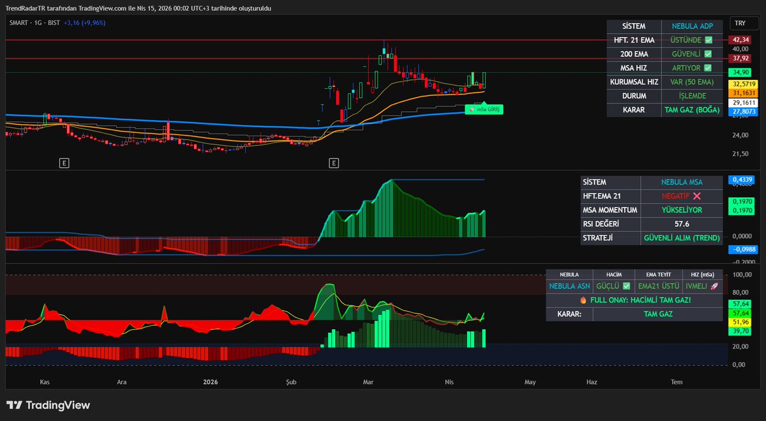Click the 2026 year label on time axis
Screen dimensions: 766x421
[x=211, y=382]
